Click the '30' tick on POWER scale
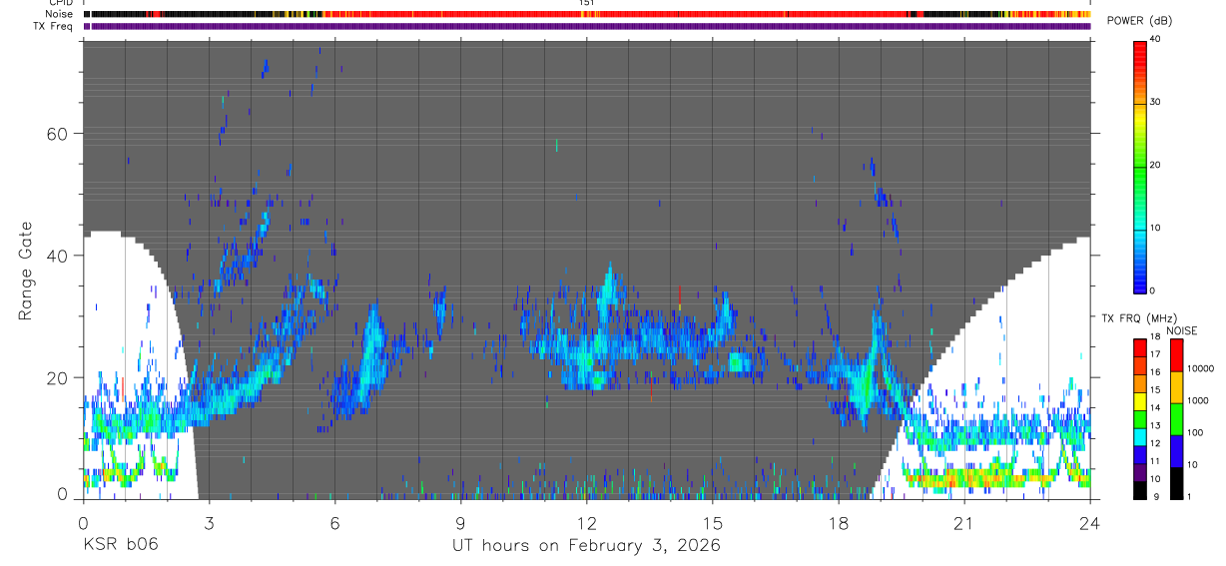 click(1157, 103)
